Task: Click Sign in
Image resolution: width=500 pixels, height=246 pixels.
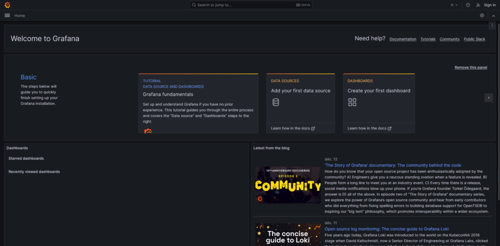Action: pos(490,5)
